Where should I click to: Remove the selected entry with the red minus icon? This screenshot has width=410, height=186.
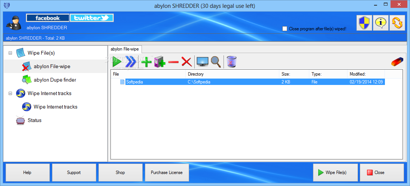173,62
